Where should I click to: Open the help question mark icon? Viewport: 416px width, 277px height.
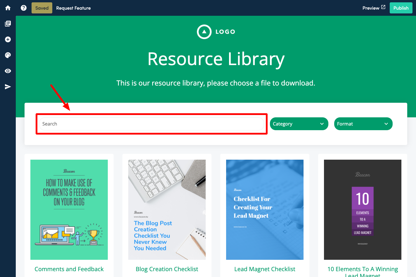click(23, 8)
